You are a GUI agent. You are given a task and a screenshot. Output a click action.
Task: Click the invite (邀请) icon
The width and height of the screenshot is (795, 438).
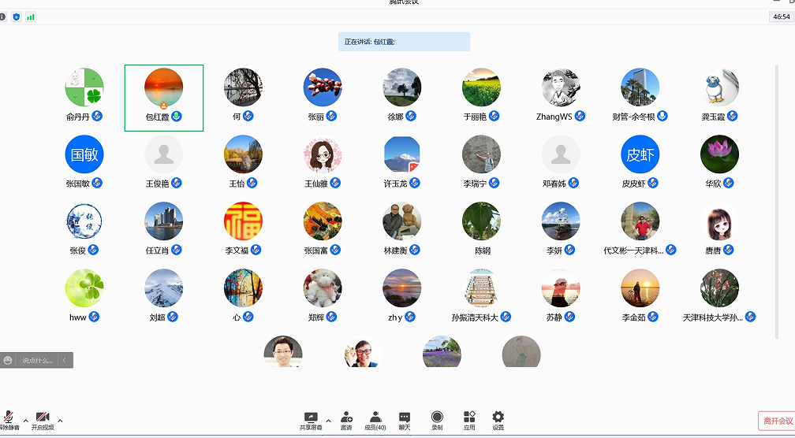[x=346, y=420]
